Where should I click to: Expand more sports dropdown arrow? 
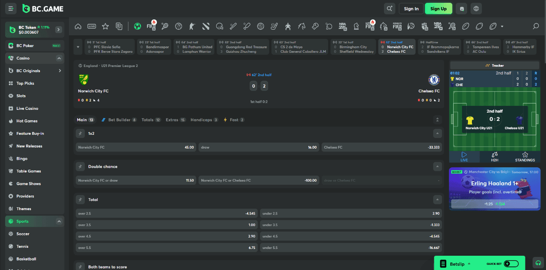click(x=502, y=27)
